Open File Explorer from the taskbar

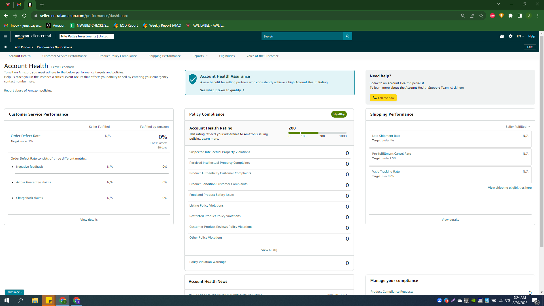tap(35, 300)
